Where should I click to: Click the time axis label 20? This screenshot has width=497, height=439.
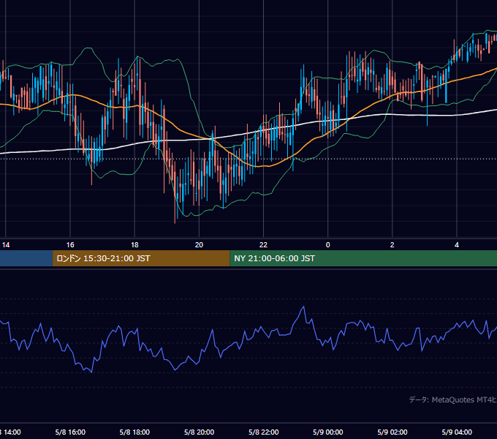click(x=199, y=245)
